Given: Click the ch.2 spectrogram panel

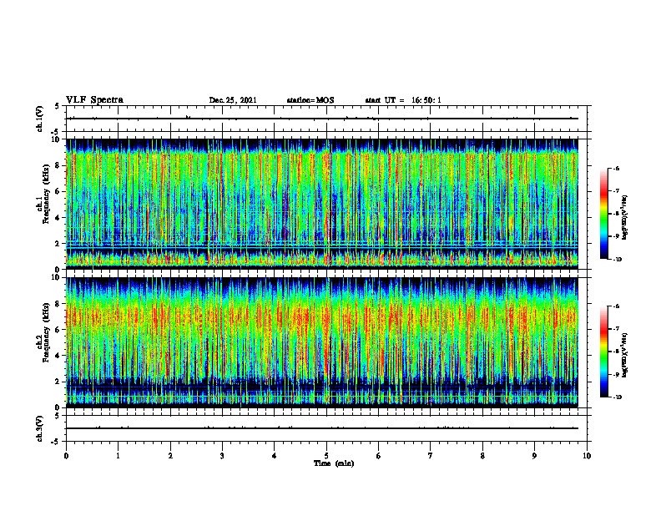Looking at the screenshot, I should coord(322,342).
